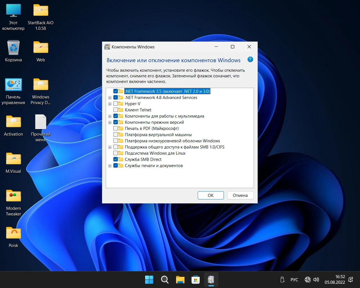The image size is (360, 288).
Task: Click the blue help question mark icon
Action: [250, 59]
